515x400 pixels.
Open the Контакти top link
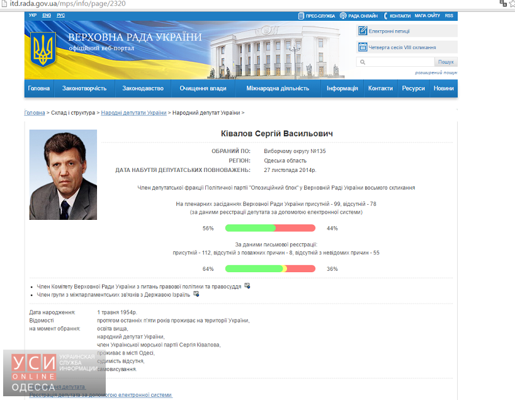pos(400,16)
